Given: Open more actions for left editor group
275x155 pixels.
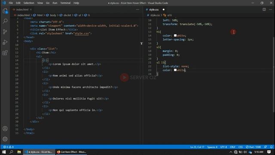Looking at the screenshot, I should pyautogui.click(x=137, y=9).
